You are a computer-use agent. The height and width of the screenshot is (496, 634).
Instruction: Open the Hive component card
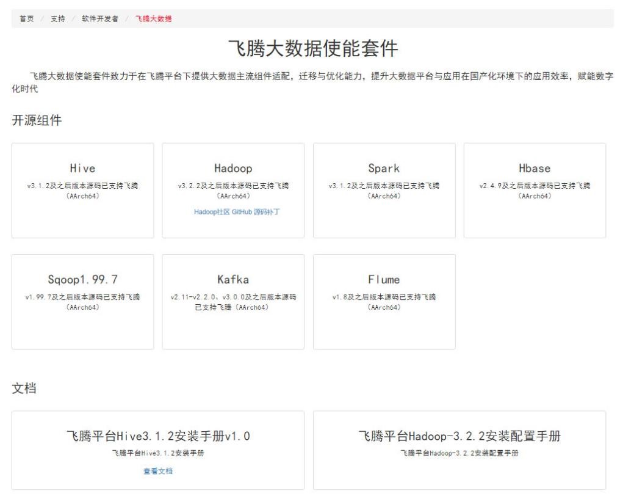click(82, 191)
